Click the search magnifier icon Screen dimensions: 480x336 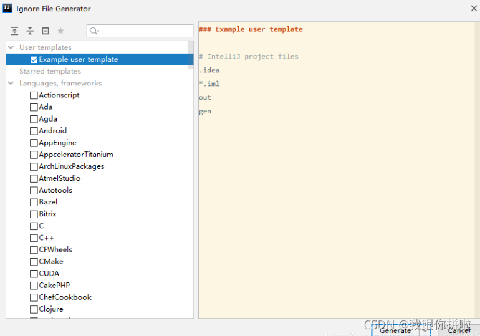coord(94,31)
